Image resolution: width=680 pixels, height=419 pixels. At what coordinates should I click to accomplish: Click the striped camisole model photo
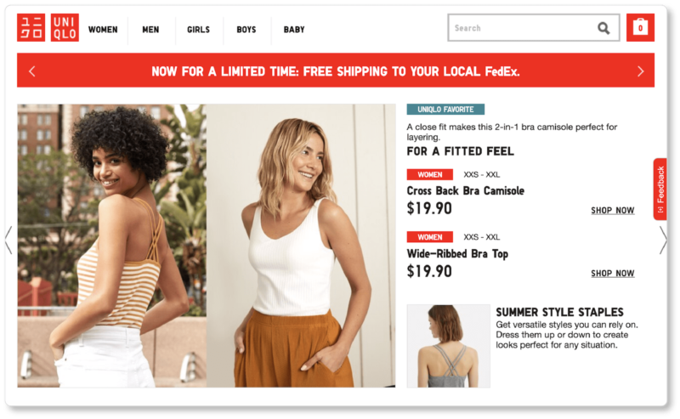click(112, 246)
